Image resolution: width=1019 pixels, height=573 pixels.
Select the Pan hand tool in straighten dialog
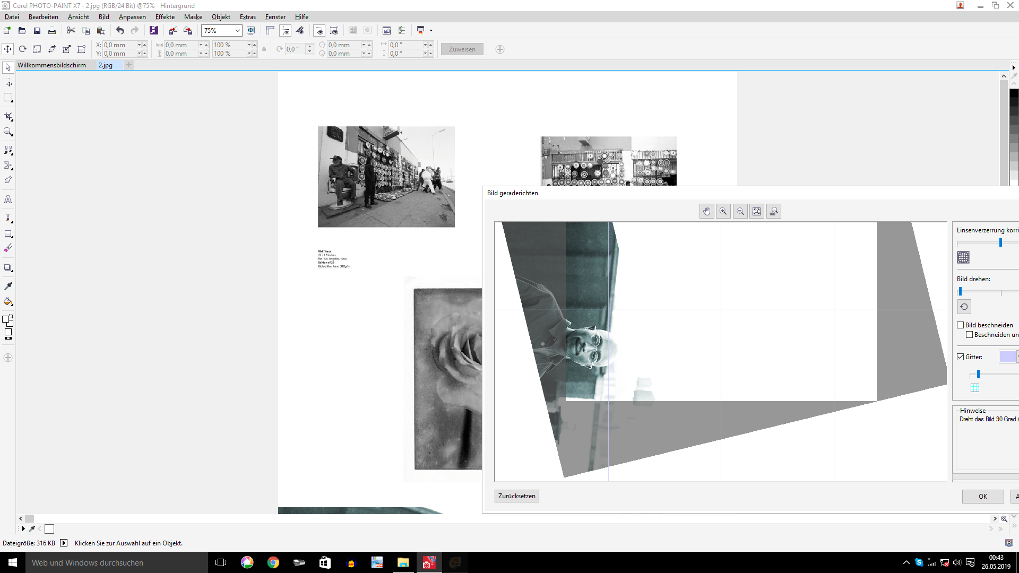click(706, 211)
